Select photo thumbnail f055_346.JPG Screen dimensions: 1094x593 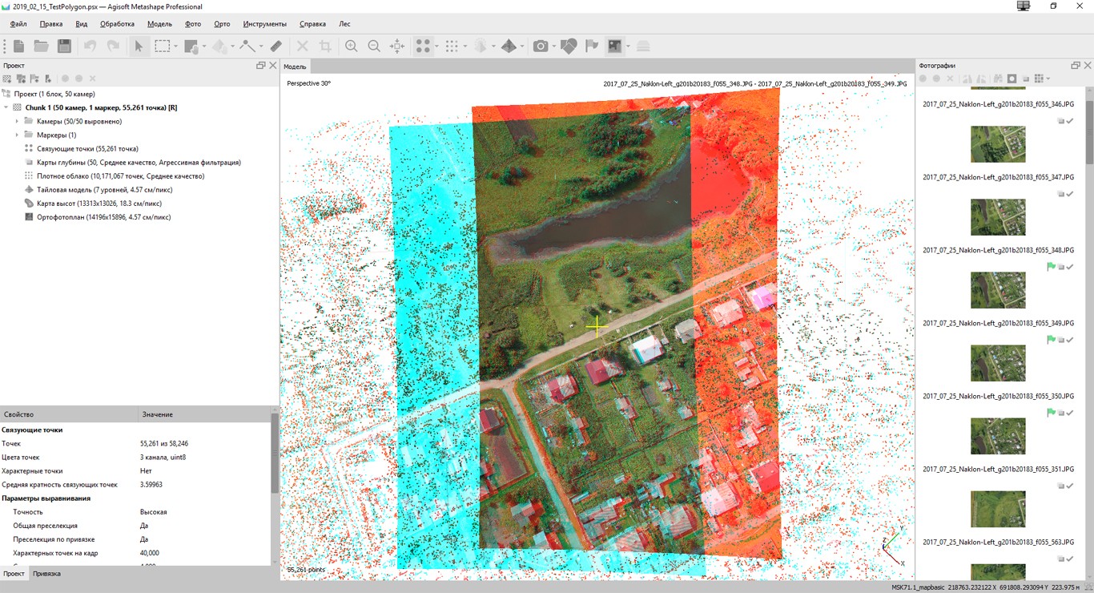997,144
